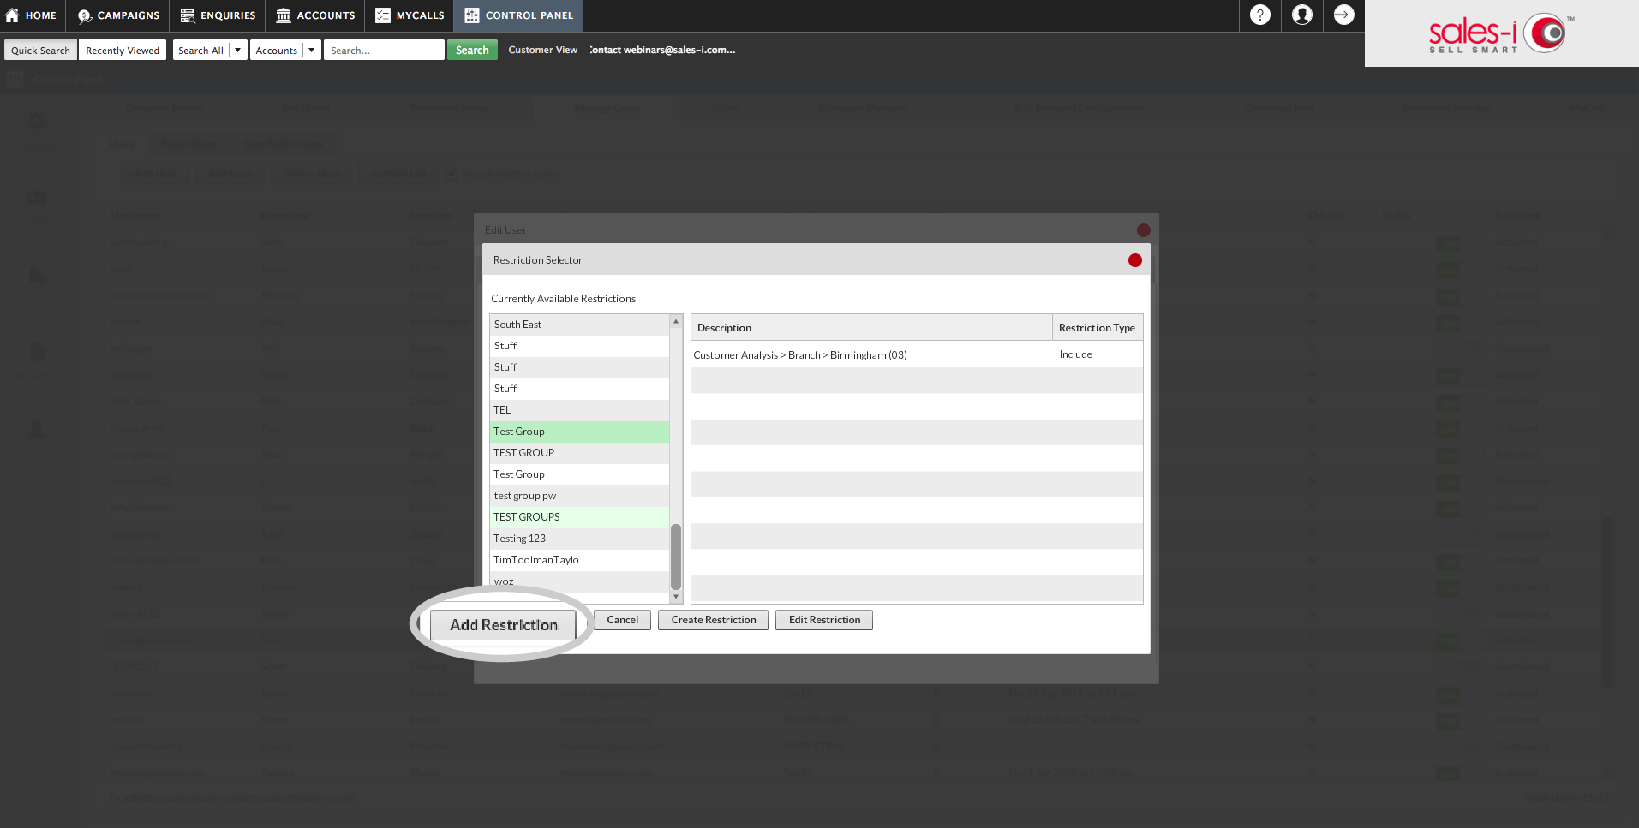Open the MYCALLS menu
This screenshot has width=1639, height=828.
click(410, 15)
